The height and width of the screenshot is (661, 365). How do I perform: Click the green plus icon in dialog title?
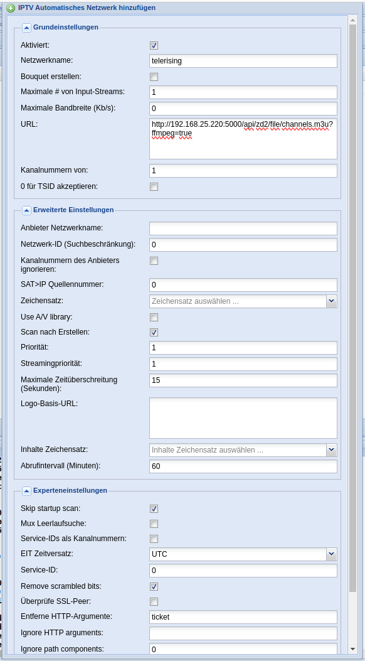pyautogui.click(x=11, y=8)
